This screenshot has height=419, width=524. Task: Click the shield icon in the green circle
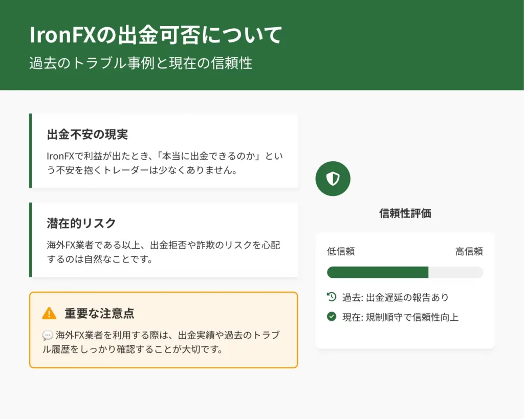point(333,179)
